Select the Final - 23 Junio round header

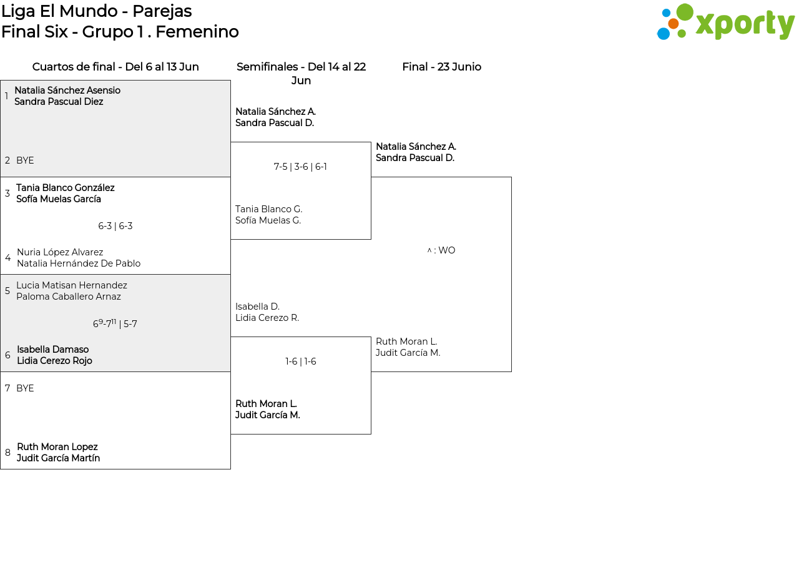pyautogui.click(x=441, y=67)
